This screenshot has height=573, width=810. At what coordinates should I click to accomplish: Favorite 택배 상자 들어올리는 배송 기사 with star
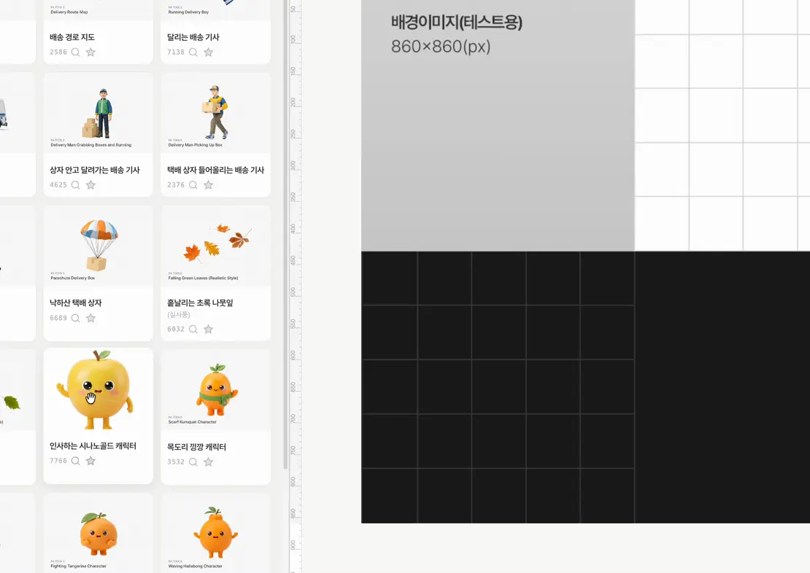coord(208,185)
